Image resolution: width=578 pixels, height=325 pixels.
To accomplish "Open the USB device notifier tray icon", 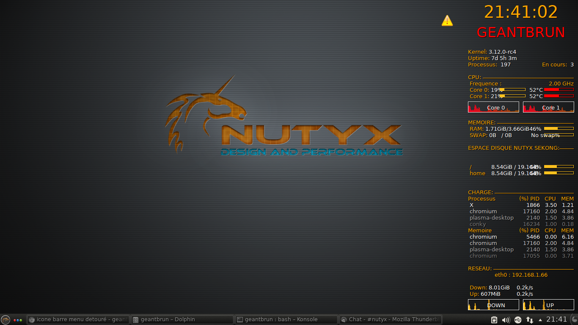I will (x=518, y=320).
